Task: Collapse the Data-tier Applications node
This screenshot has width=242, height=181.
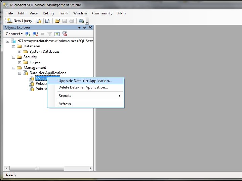Action: 19,73
